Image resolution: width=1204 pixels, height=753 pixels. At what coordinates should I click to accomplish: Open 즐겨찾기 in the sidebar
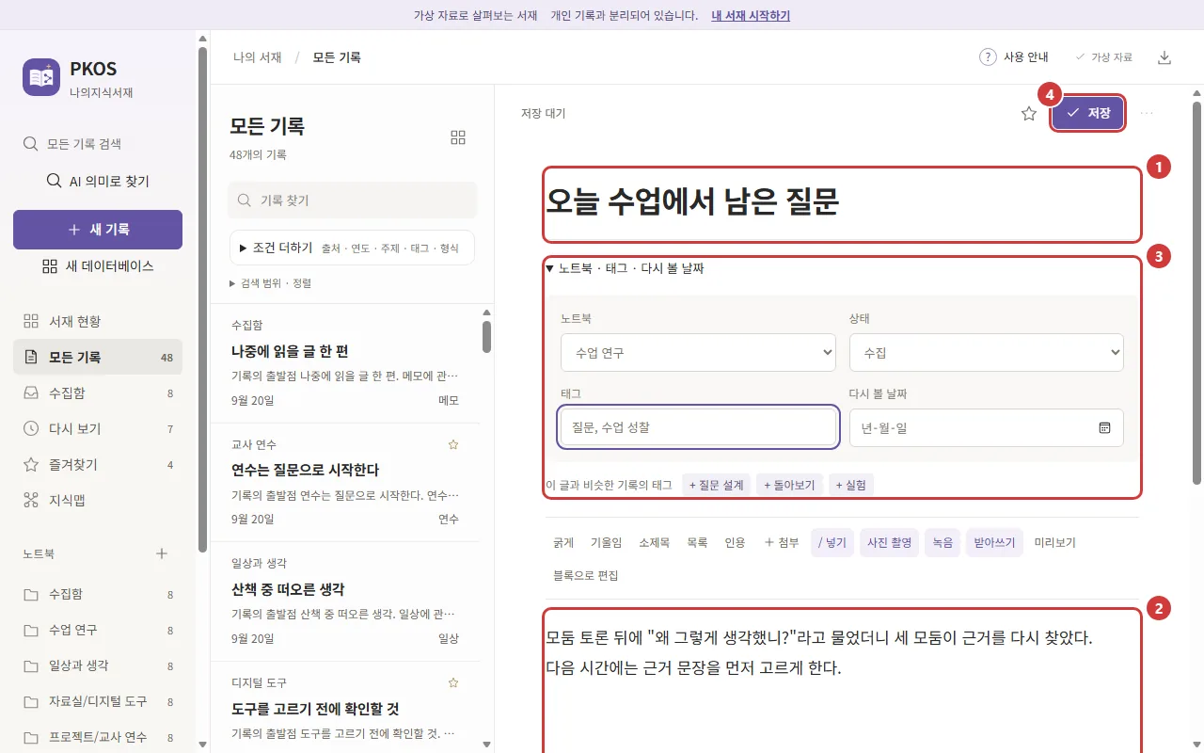pyautogui.click(x=98, y=465)
